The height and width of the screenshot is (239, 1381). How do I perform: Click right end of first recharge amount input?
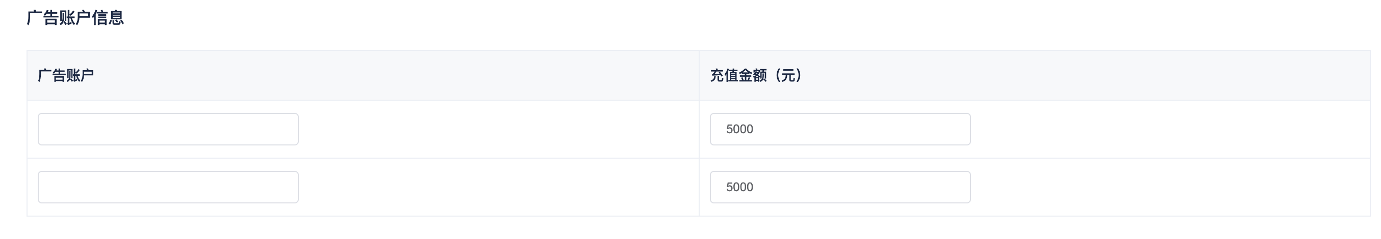point(959,129)
